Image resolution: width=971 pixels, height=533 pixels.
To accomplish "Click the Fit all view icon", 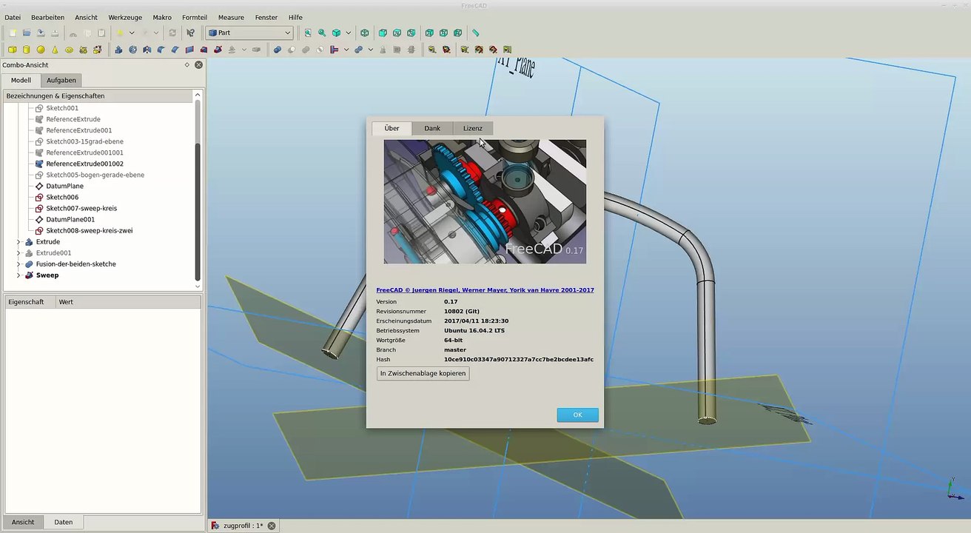I will (x=308, y=33).
